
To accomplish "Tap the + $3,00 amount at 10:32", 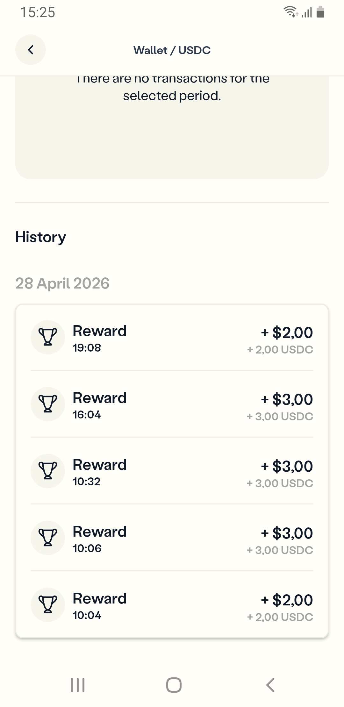I will click(287, 466).
